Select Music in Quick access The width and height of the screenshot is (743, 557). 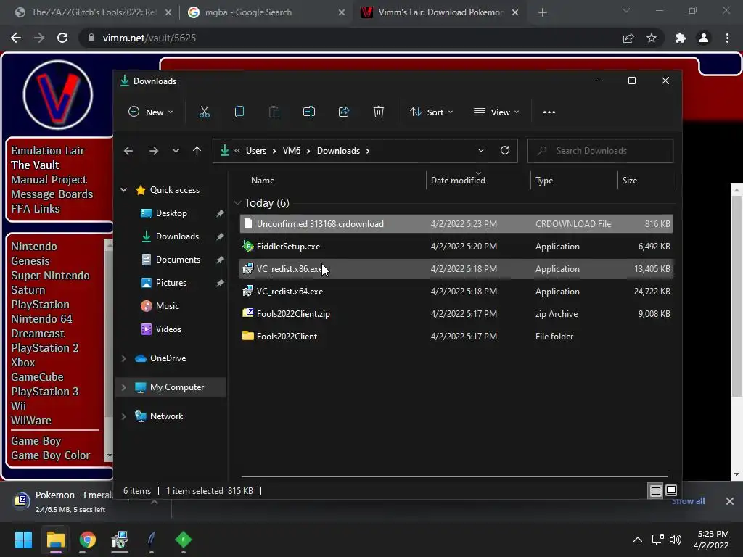168,306
